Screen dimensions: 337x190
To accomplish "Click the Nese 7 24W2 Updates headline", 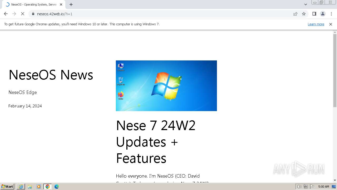I will pyautogui.click(x=156, y=142).
